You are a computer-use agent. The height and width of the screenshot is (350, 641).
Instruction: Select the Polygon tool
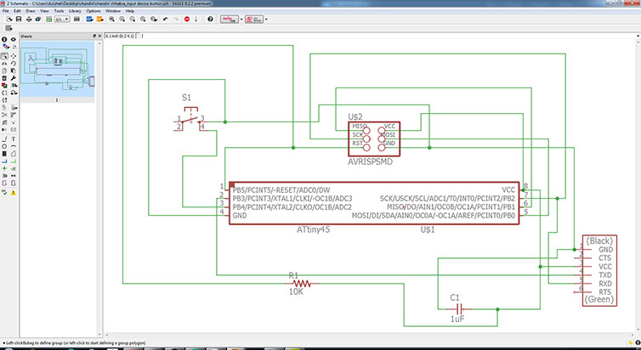[14, 154]
